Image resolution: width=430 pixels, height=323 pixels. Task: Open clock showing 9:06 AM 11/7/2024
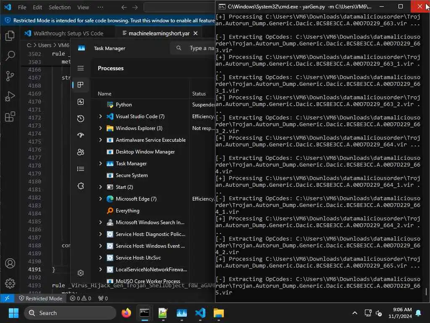coord(400,313)
